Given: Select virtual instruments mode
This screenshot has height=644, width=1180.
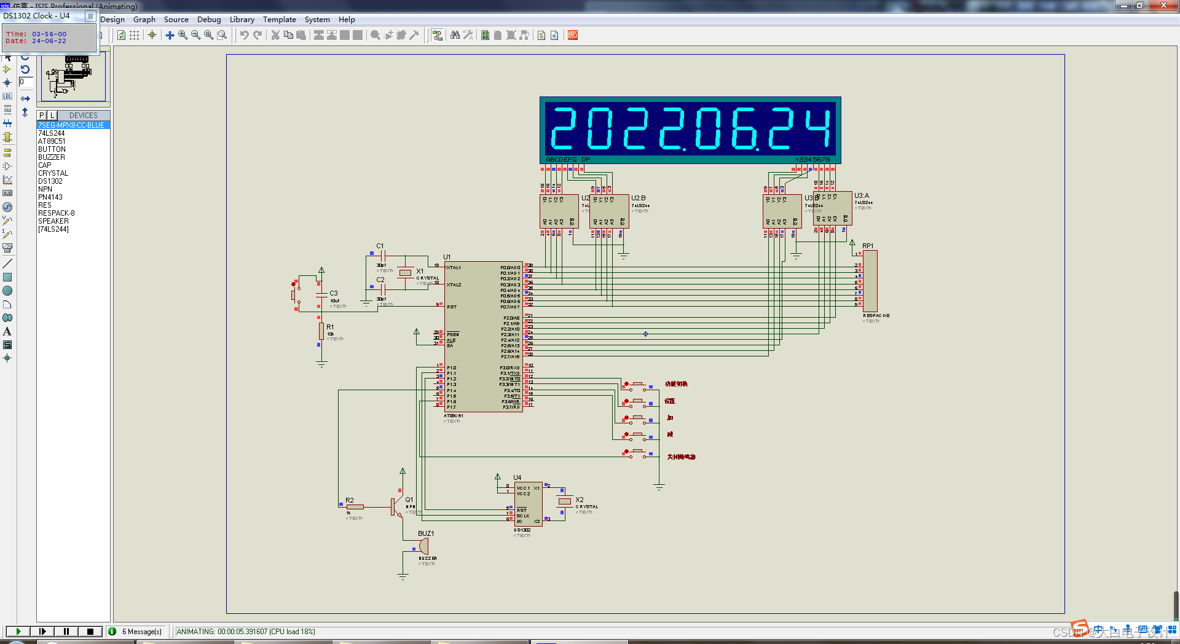Looking at the screenshot, I should point(7,248).
